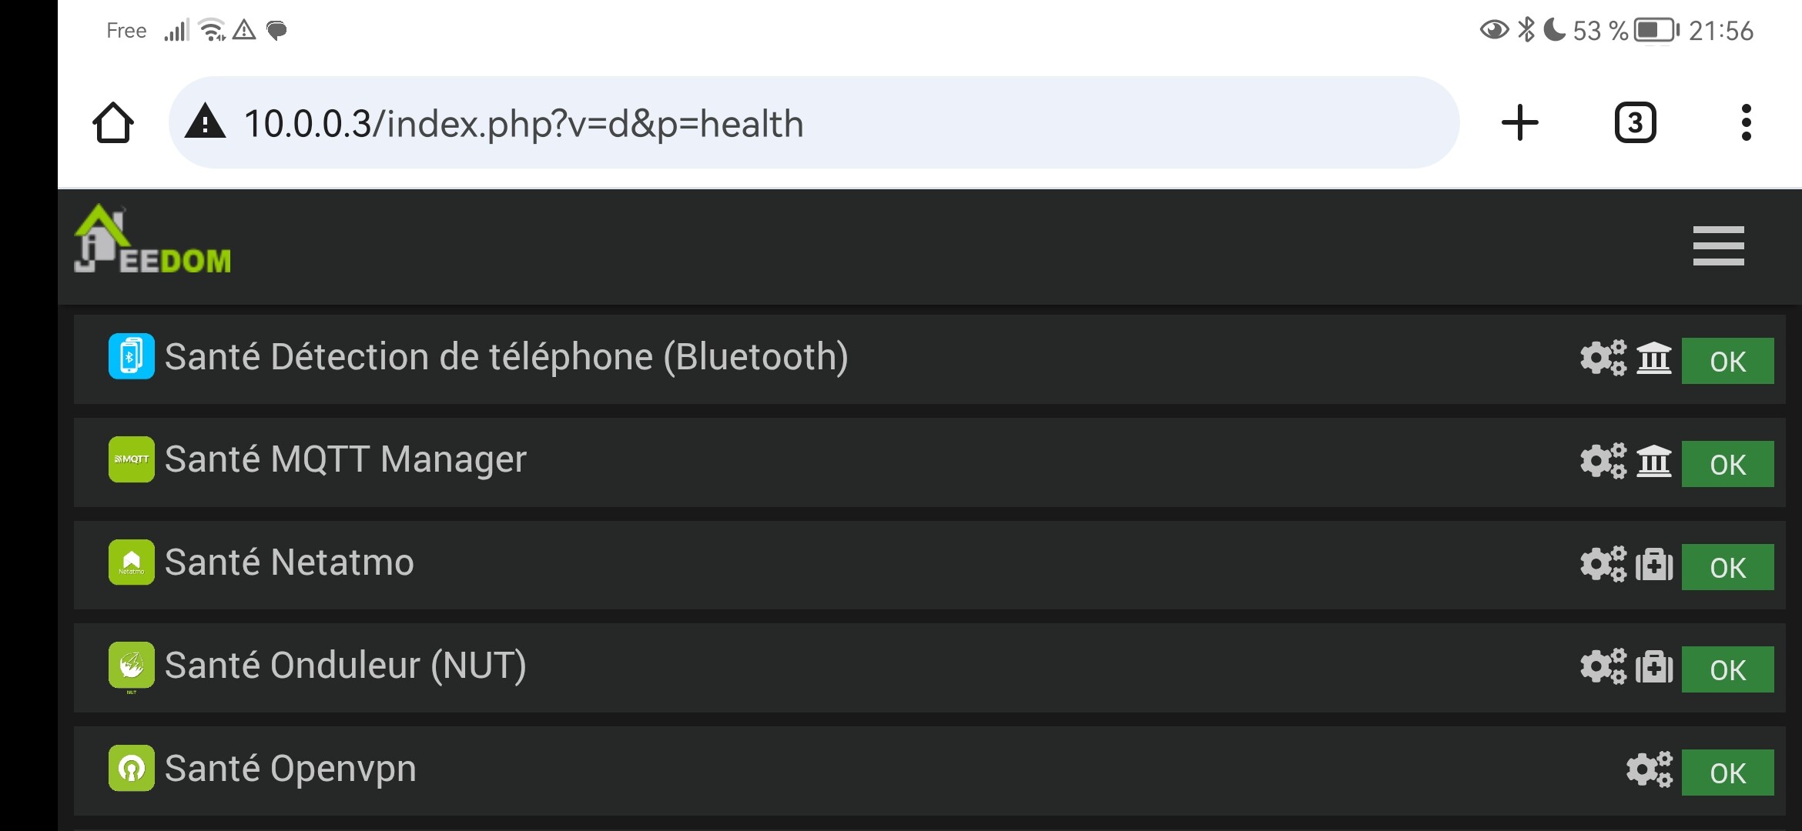
Task: Click medkit icon in the Netatmo row
Action: (1654, 564)
